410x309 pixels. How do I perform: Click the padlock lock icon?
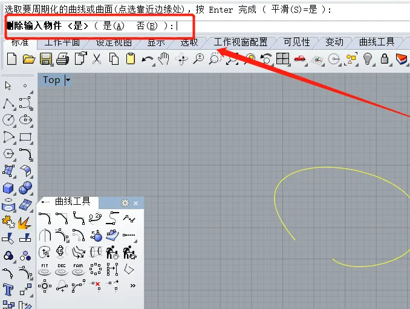click(x=385, y=59)
